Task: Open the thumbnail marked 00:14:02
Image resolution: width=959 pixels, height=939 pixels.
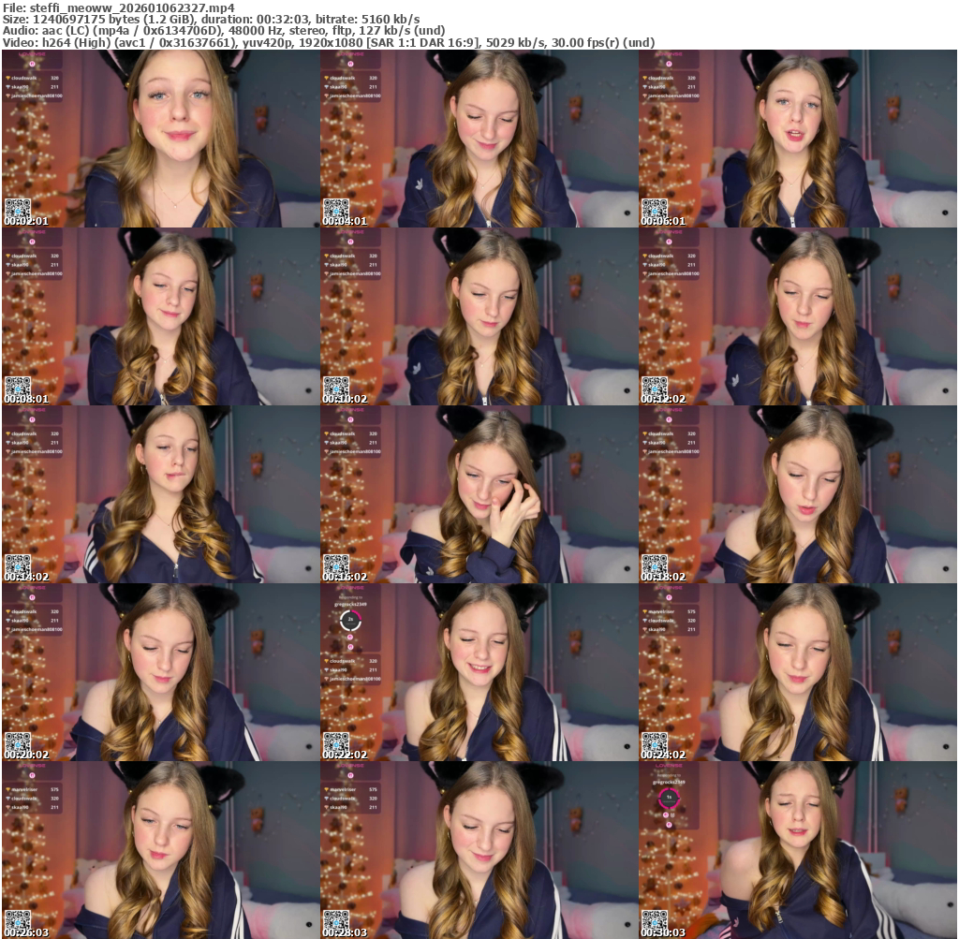Action: 160,494
